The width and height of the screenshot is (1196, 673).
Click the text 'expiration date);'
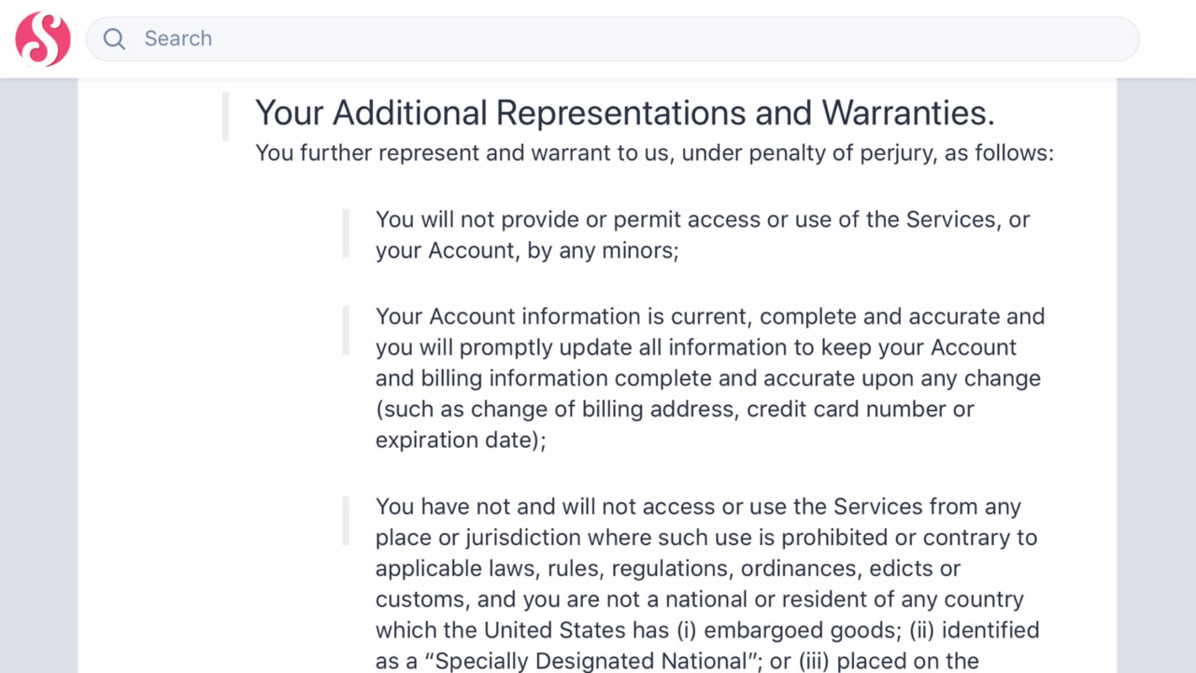(x=461, y=440)
